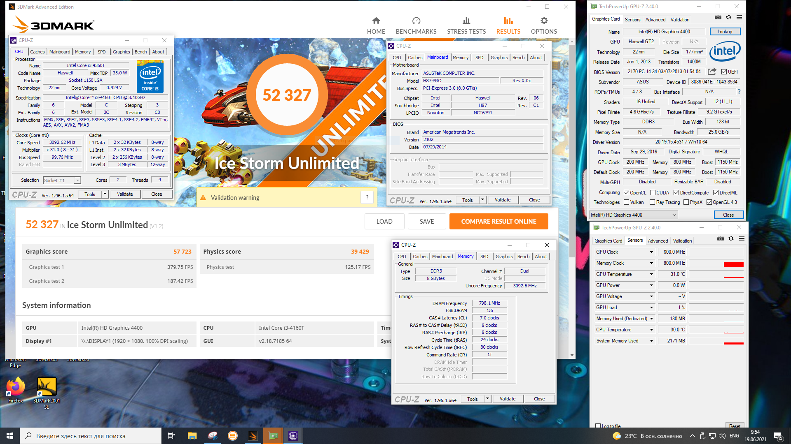Switch to Sensors tab in GPU-Z Graphics Card window
This screenshot has width=791, height=444.
632,20
